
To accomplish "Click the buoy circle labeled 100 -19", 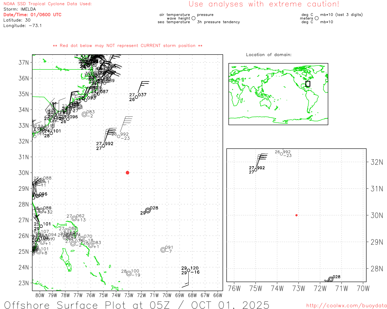I will click(129, 273).
